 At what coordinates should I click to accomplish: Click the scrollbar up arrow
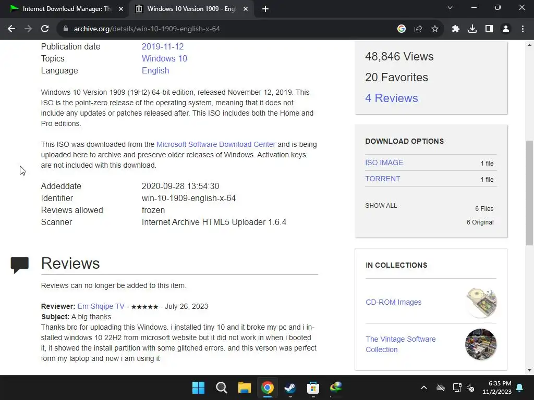529,45
